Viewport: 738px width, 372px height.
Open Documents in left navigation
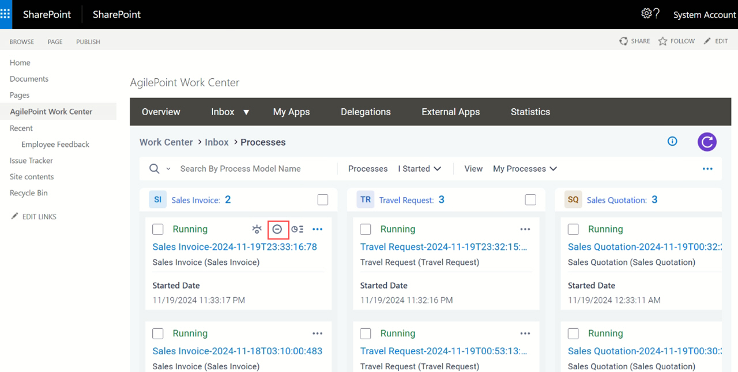tap(29, 79)
